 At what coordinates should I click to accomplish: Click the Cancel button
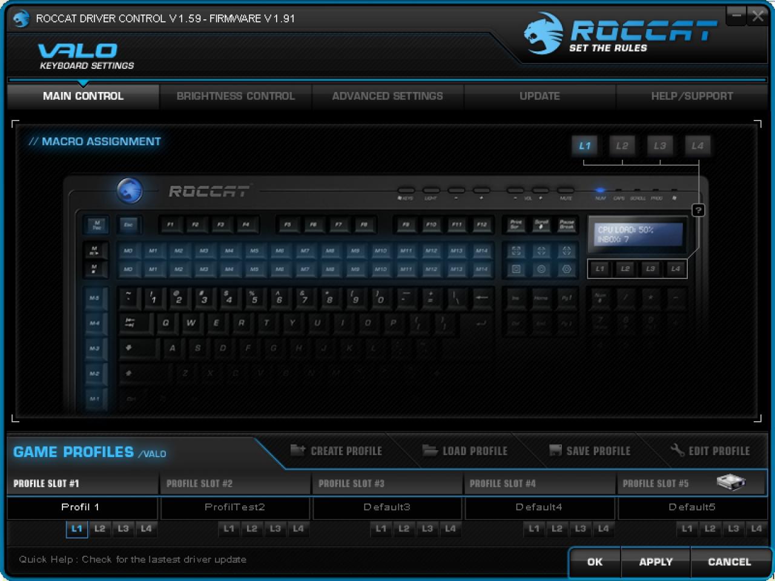tap(729, 562)
